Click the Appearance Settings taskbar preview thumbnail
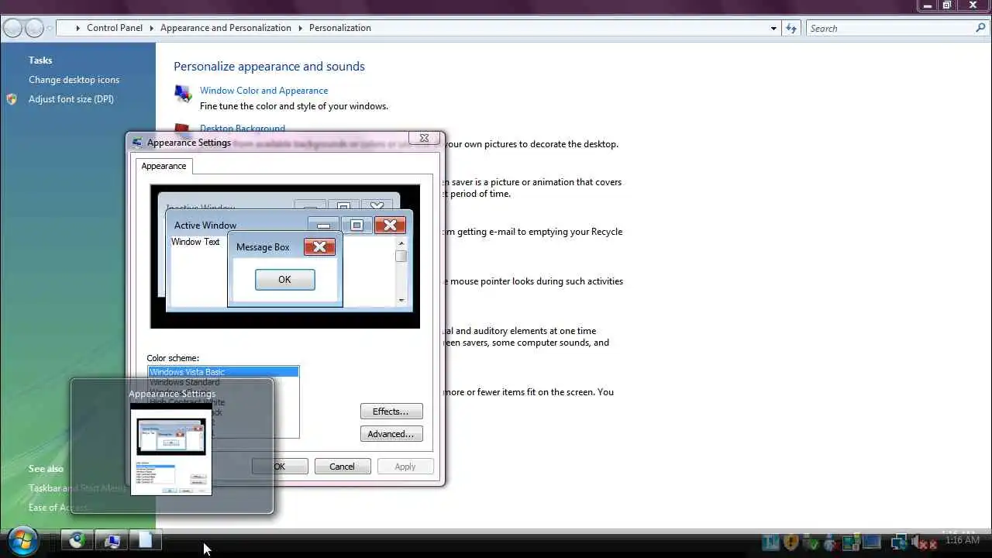 click(170, 449)
